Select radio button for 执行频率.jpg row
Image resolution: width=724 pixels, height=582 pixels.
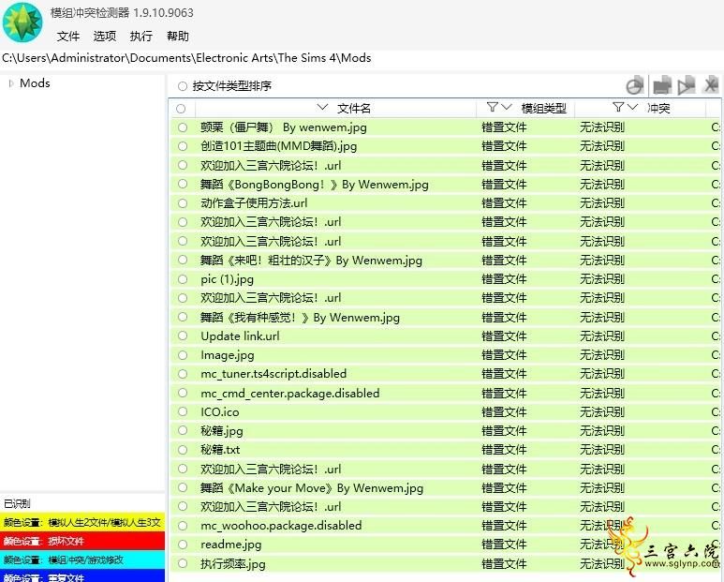[183, 563]
